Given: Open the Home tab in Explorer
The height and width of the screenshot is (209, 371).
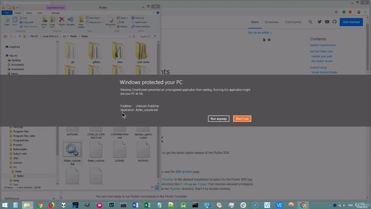Looking at the screenshot, I should coord(18,13).
